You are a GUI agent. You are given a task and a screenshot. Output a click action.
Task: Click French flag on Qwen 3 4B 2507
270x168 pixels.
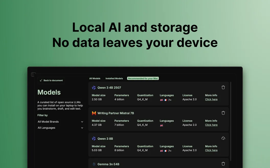[x=165, y=100]
